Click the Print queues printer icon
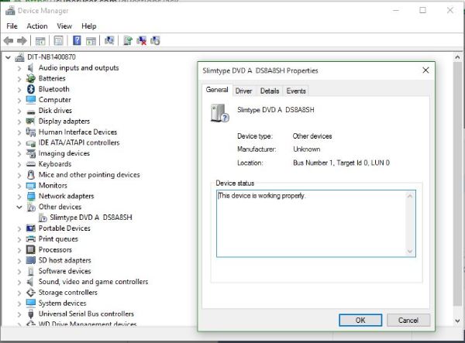The width and height of the screenshot is (465, 343). tap(30, 238)
